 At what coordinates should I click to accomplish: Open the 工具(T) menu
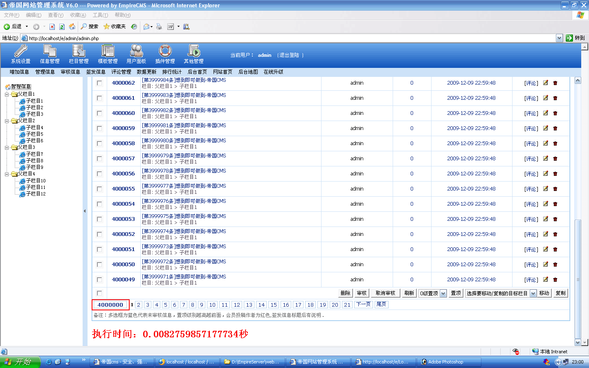coord(100,15)
